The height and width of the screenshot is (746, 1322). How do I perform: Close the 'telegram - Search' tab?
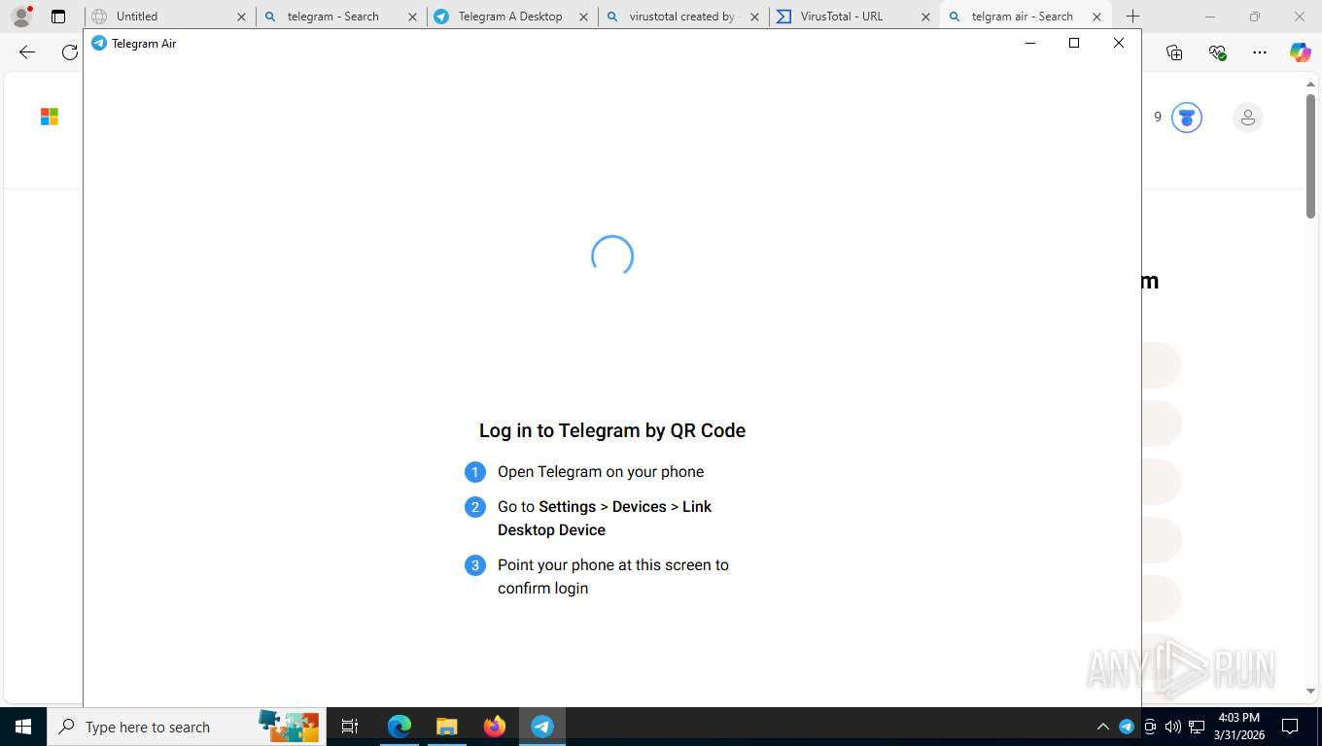[x=412, y=17]
